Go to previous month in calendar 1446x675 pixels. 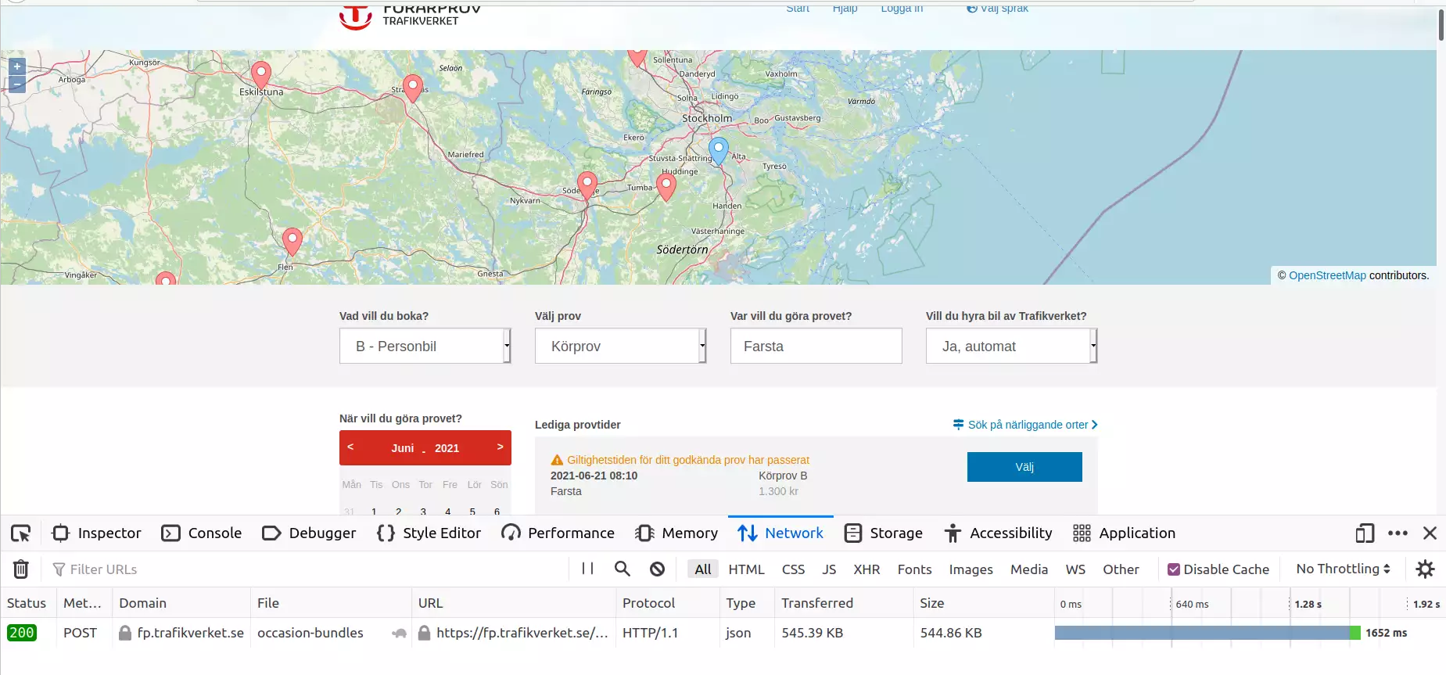tap(350, 447)
